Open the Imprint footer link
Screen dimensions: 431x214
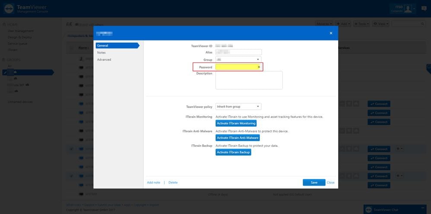click(154, 205)
